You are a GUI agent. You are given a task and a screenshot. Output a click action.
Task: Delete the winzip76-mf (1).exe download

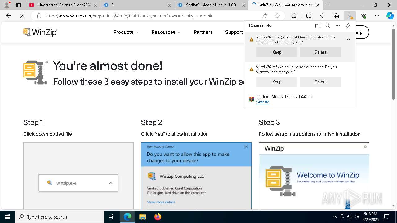click(320, 52)
